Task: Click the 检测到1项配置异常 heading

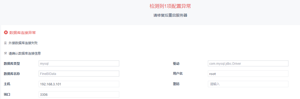Action: pyautogui.click(x=170, y=6)
